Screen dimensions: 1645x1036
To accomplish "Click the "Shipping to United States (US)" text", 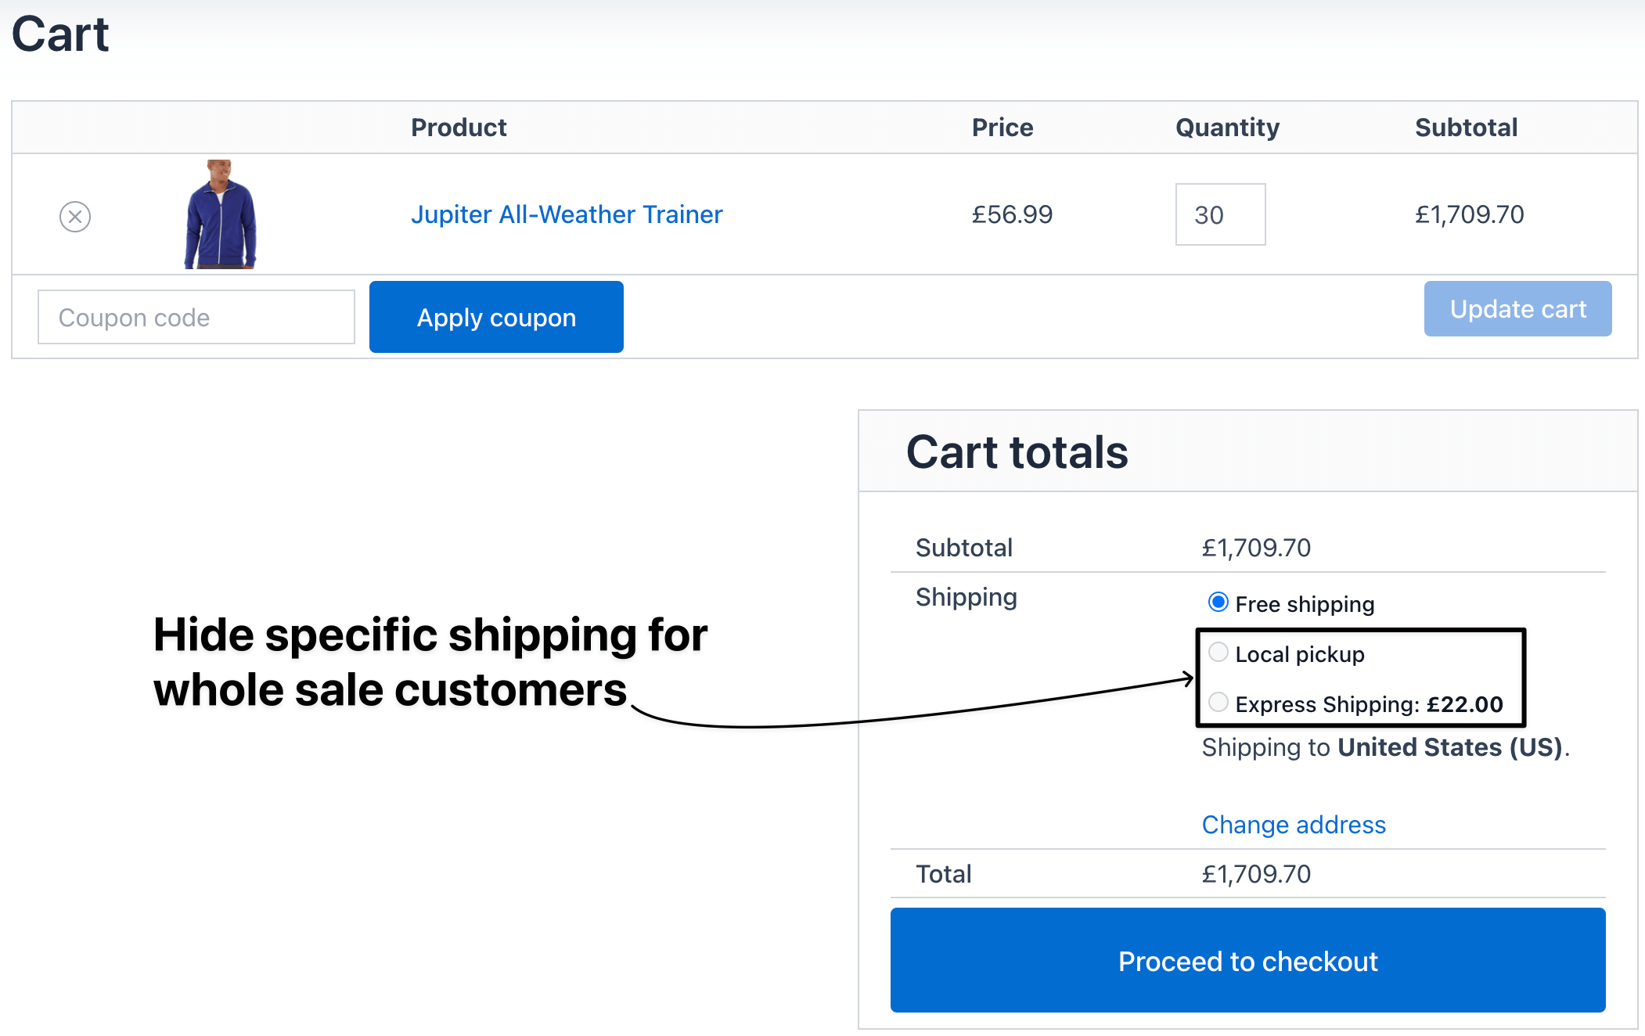I will pyautogui.click(x=1385, y=747).
